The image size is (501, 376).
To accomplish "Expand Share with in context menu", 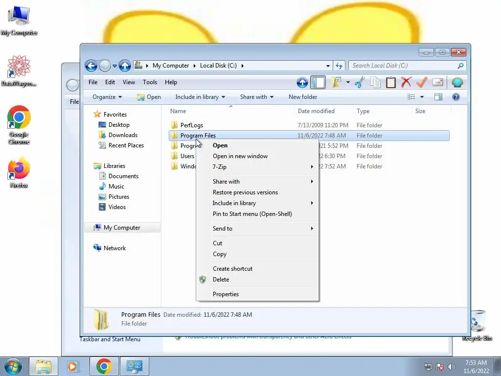I will click(x=257, y=182).
